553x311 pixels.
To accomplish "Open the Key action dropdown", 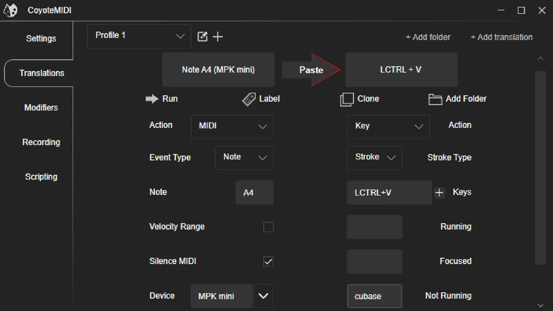I will pos(388,127).
